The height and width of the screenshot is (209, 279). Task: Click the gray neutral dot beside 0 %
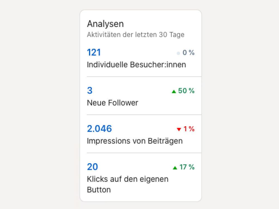(x=178, y=53)
